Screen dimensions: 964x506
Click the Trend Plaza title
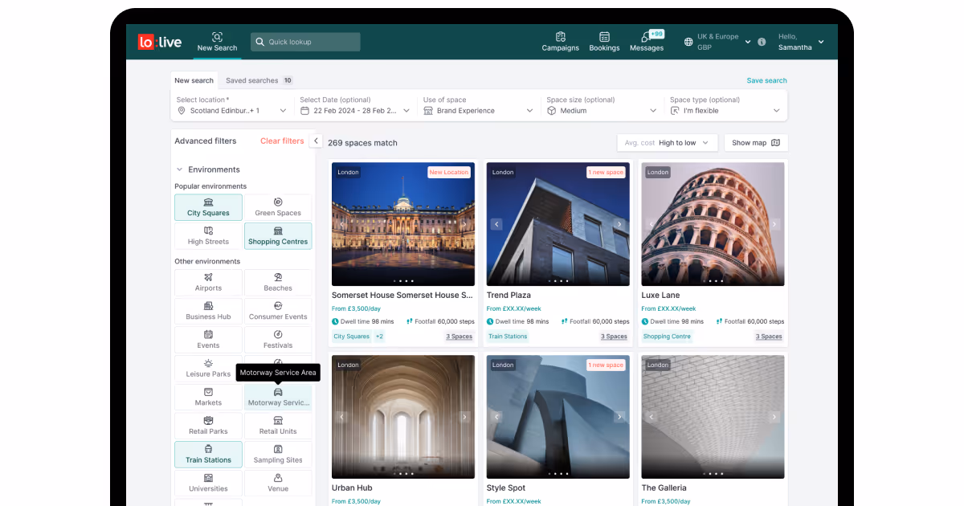pyautogui.click(x=509, y=296)
